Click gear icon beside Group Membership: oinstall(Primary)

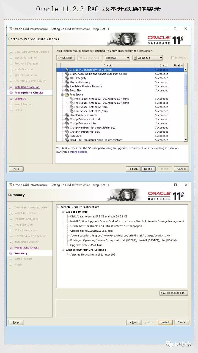[67, 128]
